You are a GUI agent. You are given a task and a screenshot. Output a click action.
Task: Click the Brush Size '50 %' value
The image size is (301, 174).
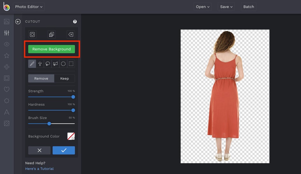click(x=72, y=118)
